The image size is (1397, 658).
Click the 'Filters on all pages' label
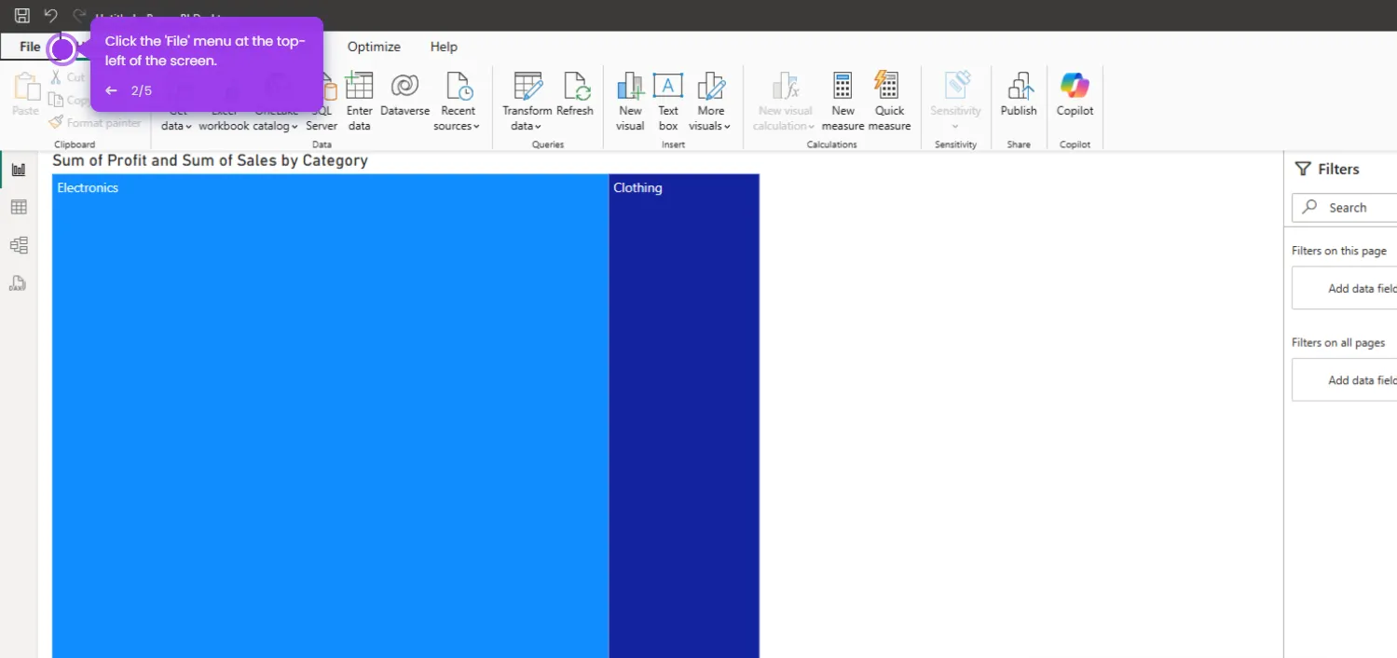[1338, 343]
